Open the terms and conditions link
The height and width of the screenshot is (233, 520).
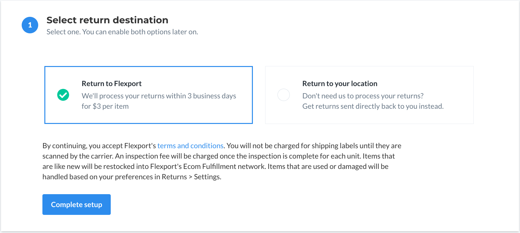tap(190, 146)
